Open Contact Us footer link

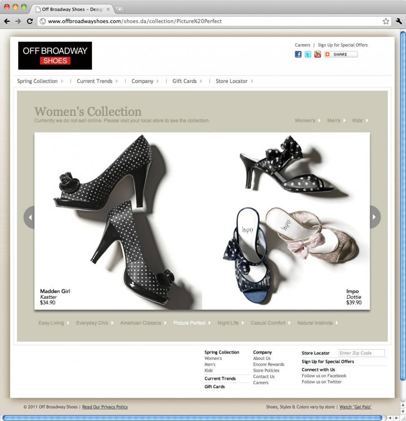click(264, 377)
